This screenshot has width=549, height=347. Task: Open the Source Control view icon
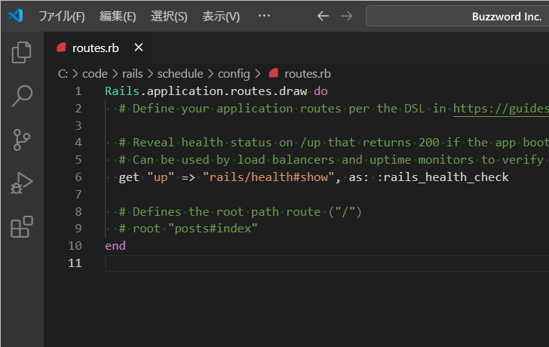tap(22, 140)
